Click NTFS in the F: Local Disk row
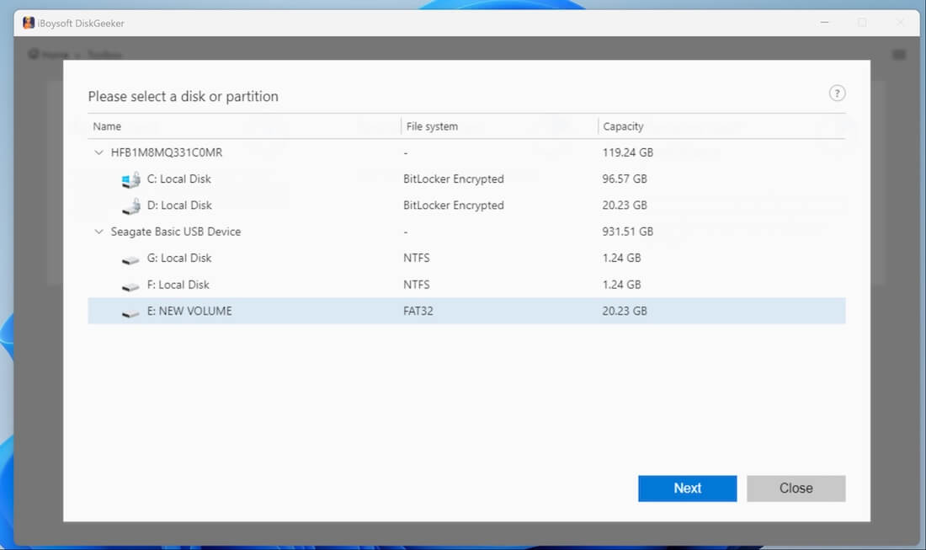926x550 pixels. click(x=417, y=285)
